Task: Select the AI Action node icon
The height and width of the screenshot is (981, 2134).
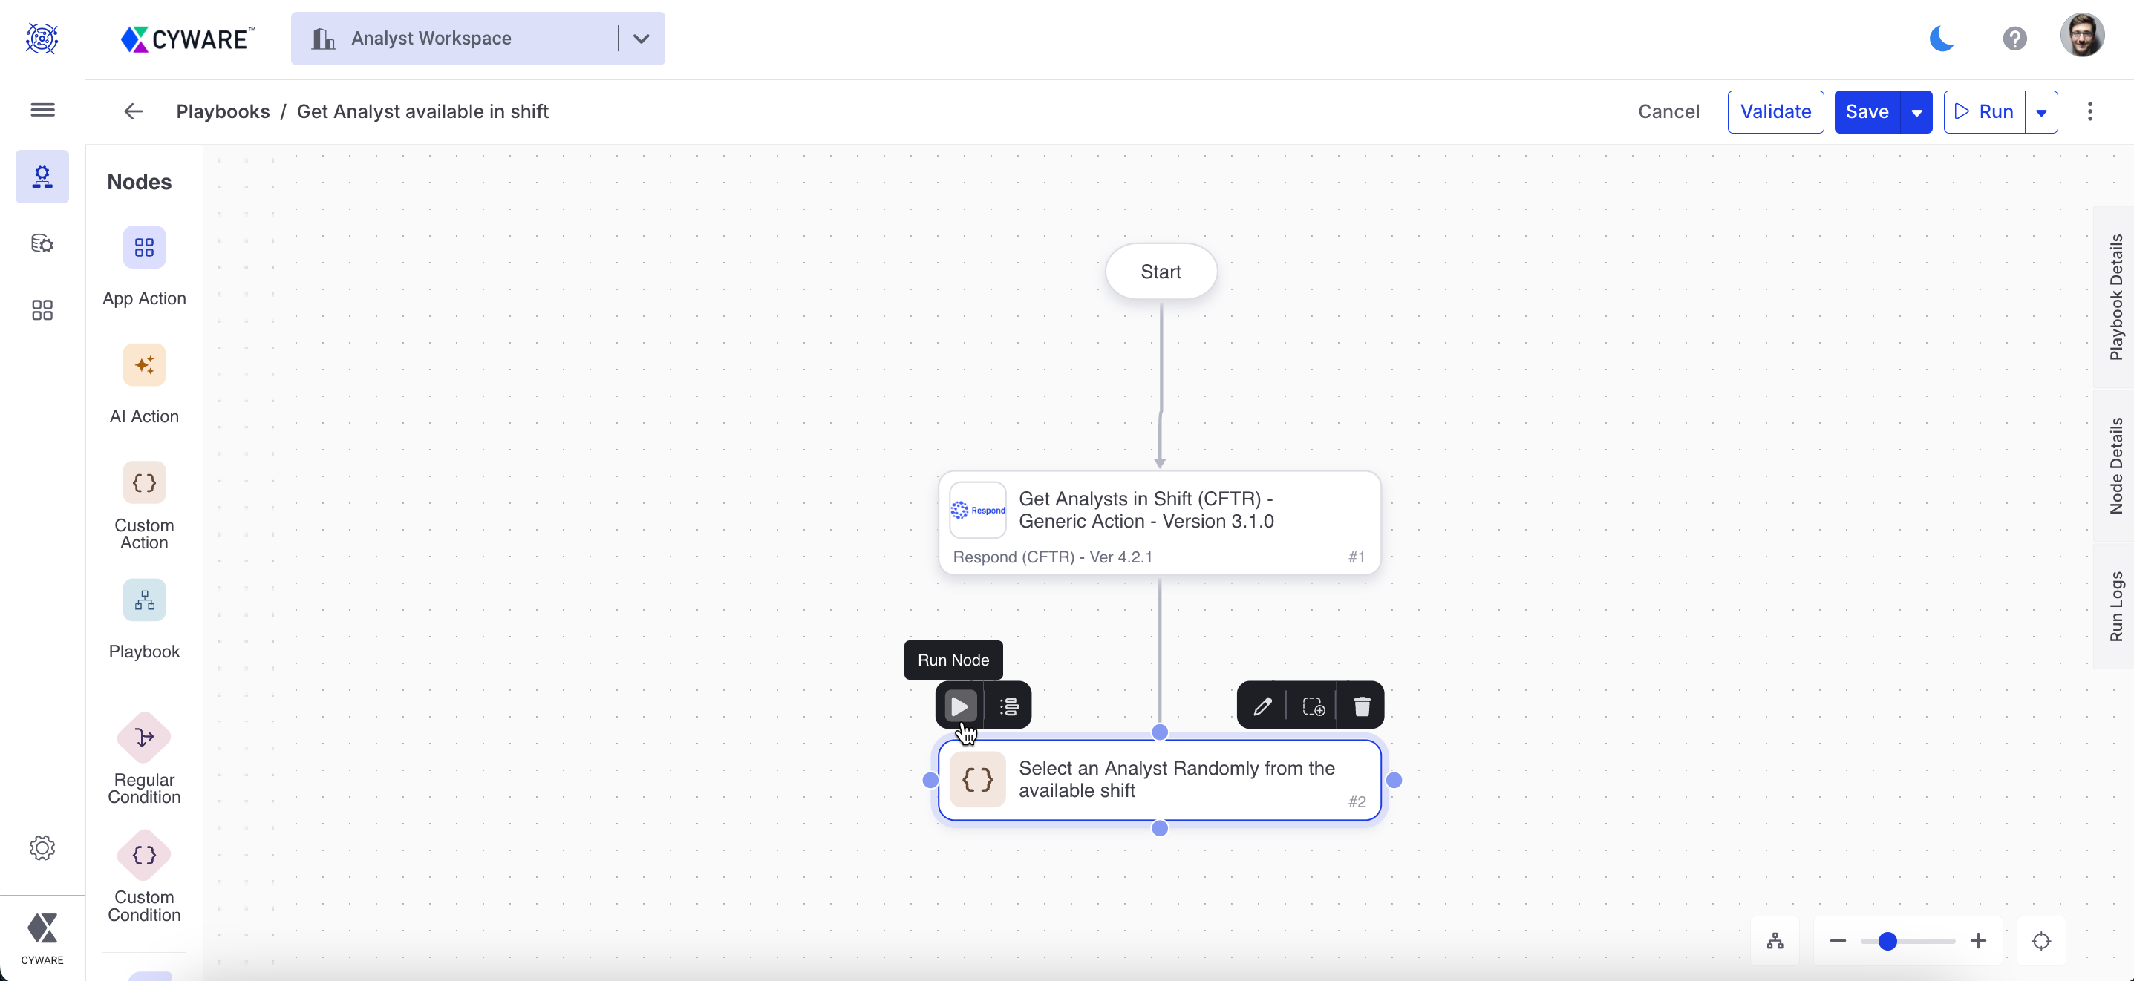Action: tap(144, 365)
